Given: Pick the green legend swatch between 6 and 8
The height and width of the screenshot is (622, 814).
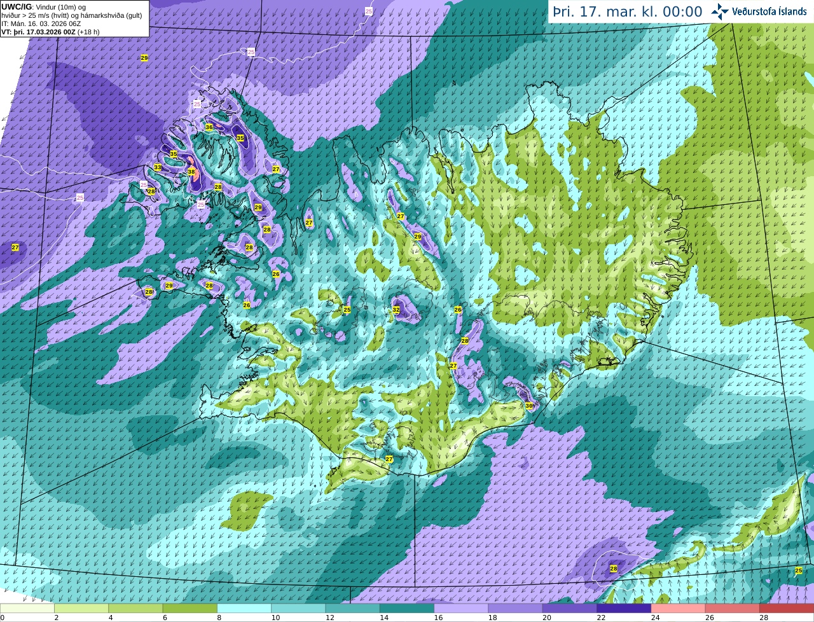Looking at the screenshot, I should (x=190, y=609).
